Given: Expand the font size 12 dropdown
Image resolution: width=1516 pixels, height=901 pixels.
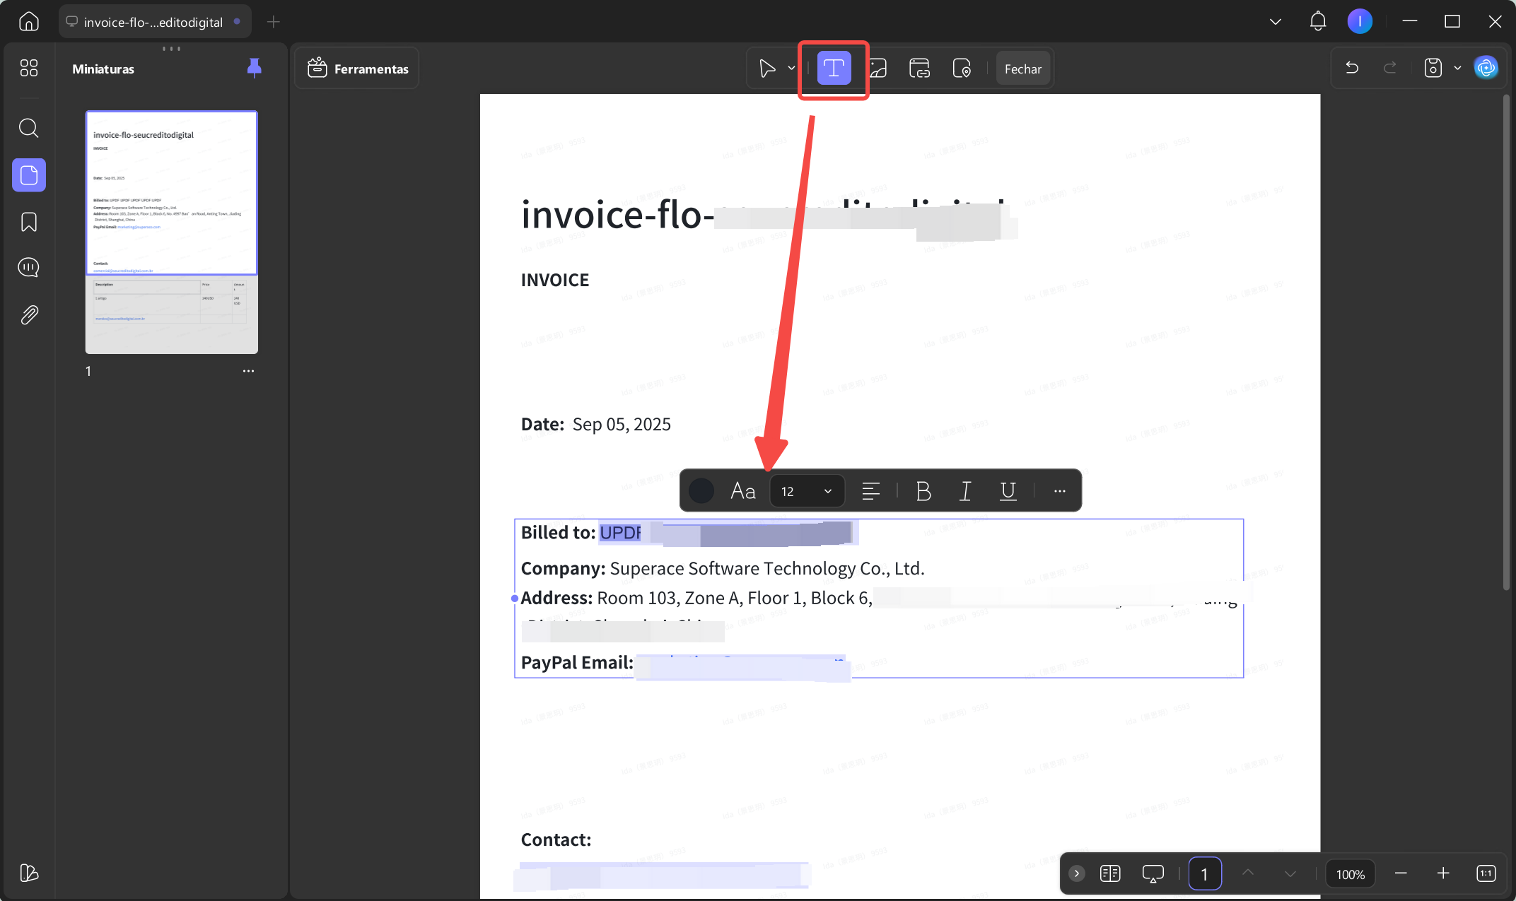Looking at the screenshot, I should (807, 491).
